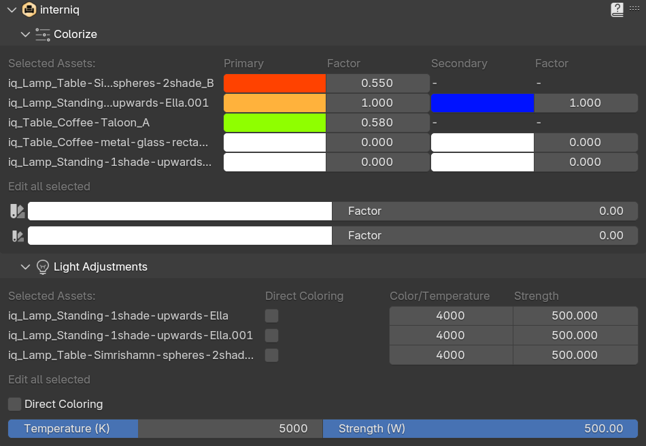Click the palette icon beside the first Factor slider
Screen dimensions: 646x446
[16, 211]
